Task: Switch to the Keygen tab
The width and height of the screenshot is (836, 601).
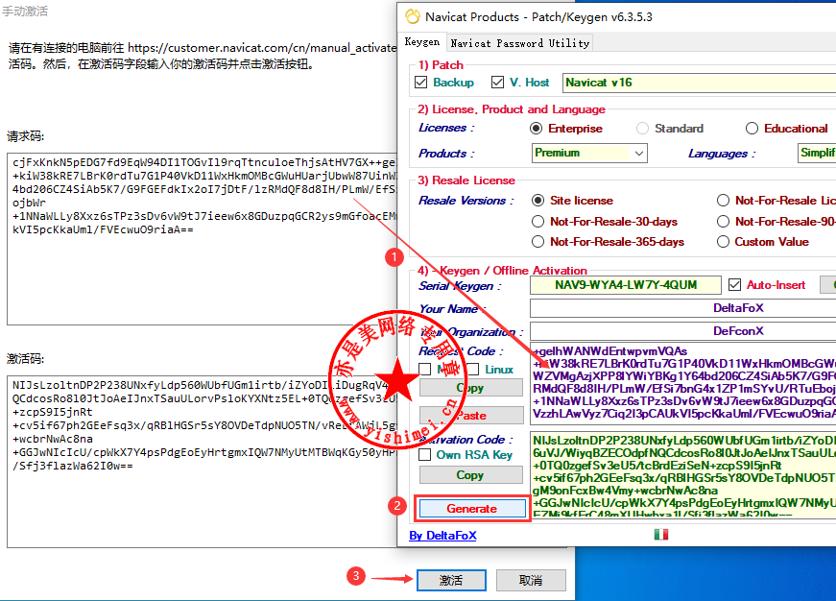Action: point(421,42)
